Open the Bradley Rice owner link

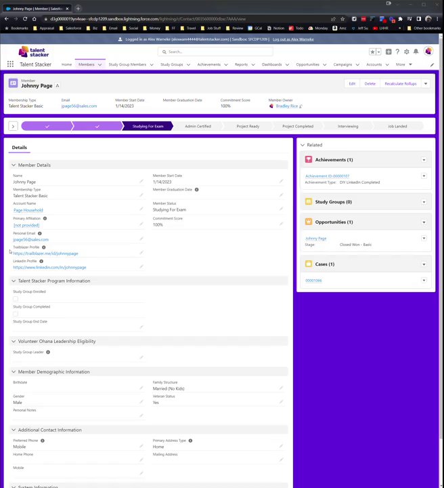[287, 106]
